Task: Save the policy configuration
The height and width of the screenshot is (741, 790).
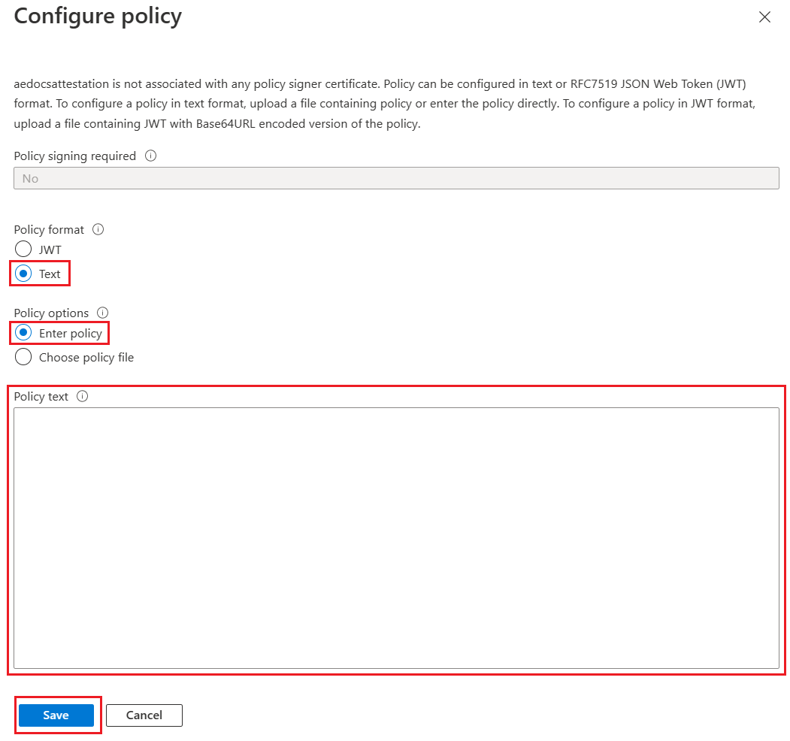Action: [56, 715]
